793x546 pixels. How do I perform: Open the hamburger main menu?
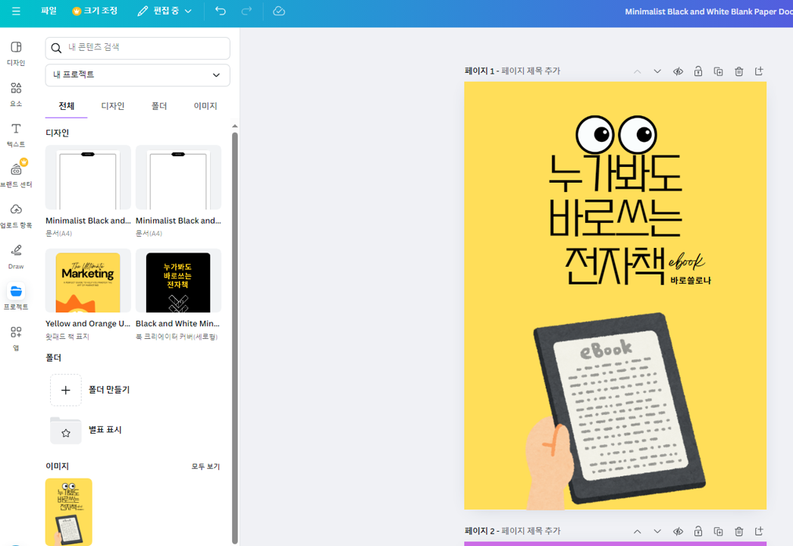pyautogui.click(x=16, y=11)
